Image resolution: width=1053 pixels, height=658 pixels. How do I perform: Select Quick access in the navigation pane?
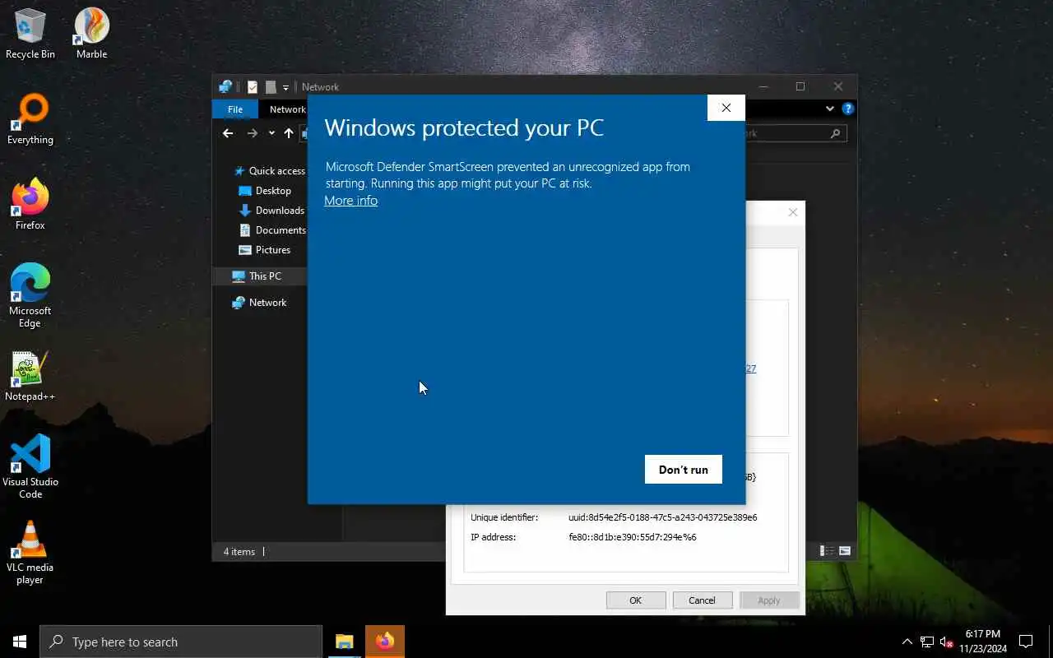269,171
